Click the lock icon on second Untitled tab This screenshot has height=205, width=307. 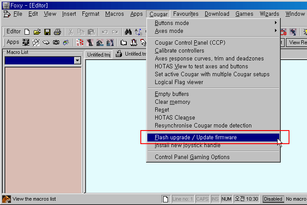point(119,53)
